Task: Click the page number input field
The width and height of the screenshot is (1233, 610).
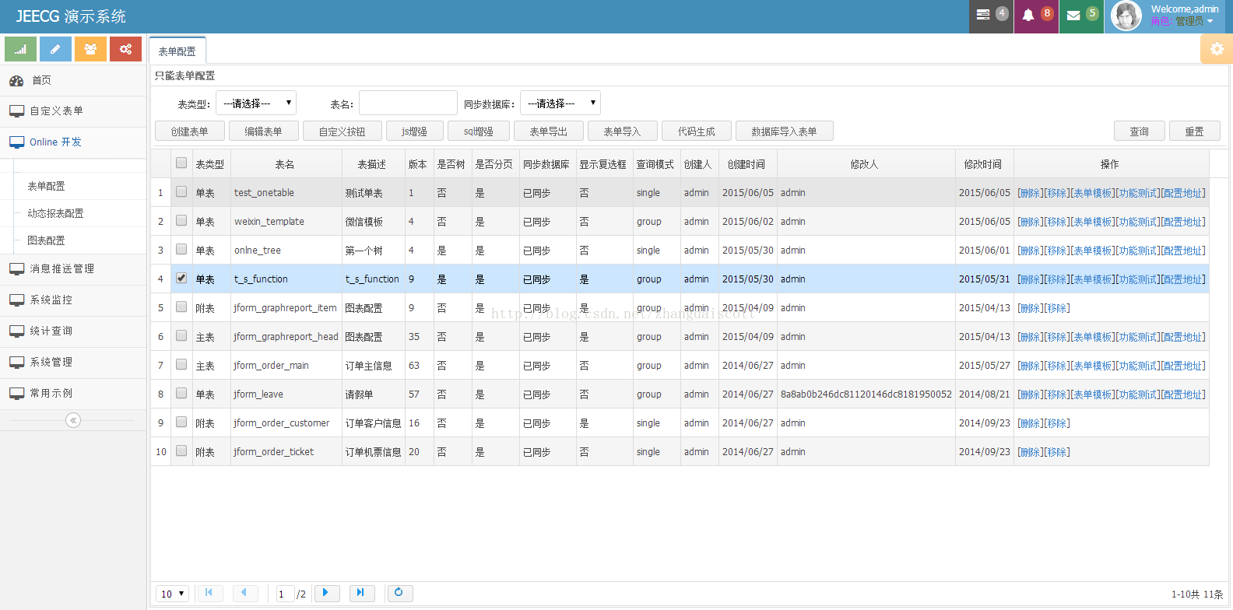Action: (x=286, y=594)
